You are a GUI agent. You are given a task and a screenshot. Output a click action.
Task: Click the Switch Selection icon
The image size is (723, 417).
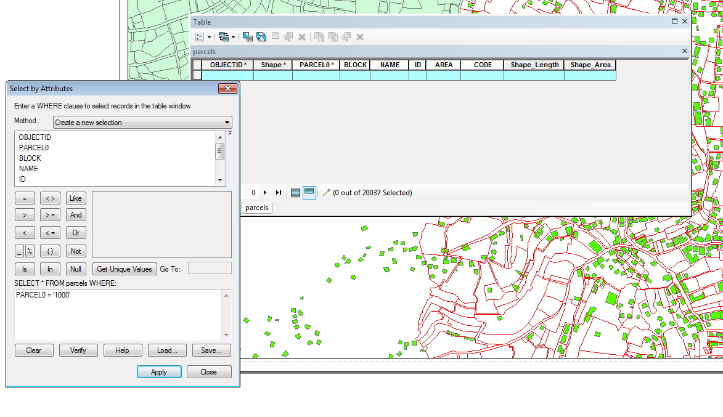(x=261, y=37)
